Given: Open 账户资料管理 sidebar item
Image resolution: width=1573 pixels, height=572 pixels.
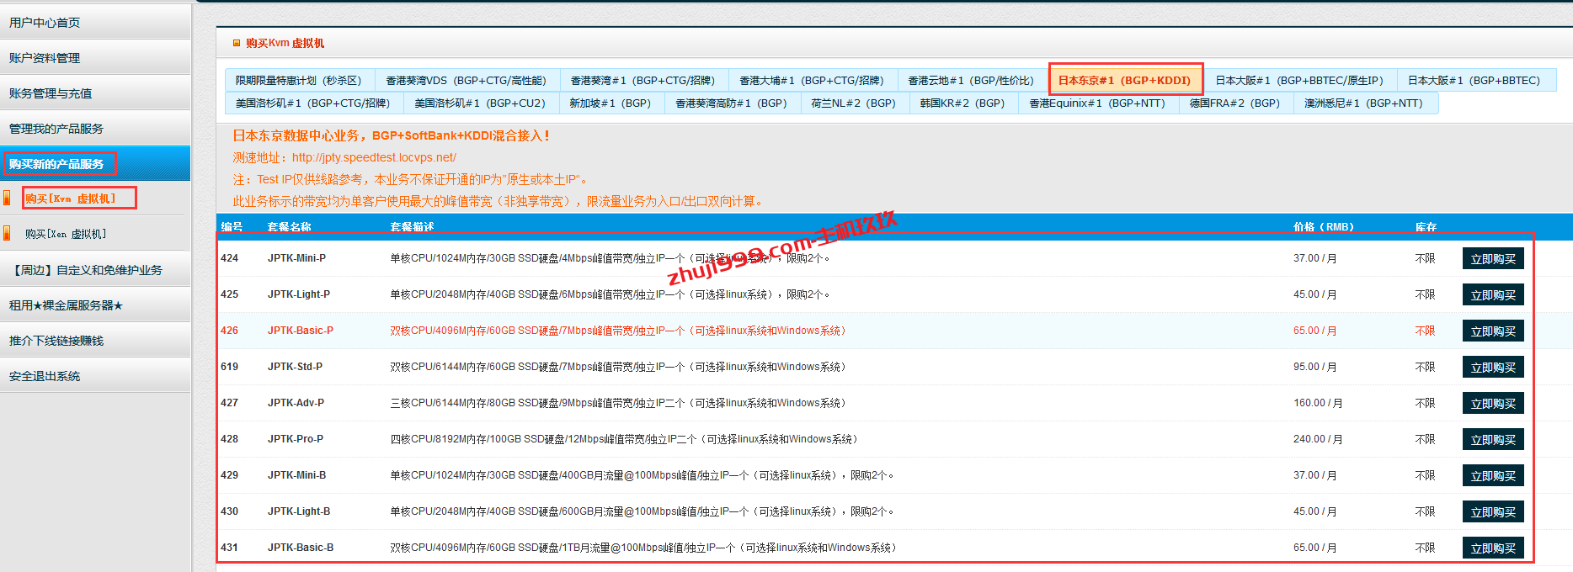Looking at the screenshot, I should (x=95, y=57).
